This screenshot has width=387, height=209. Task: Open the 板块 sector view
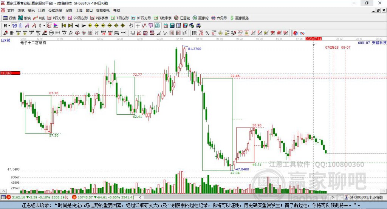pos(25,18)
